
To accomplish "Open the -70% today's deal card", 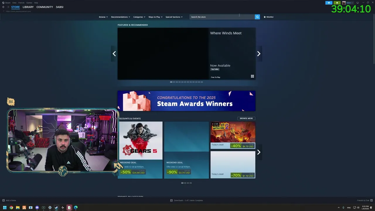I will pyautogui.click(x=233, y=165).
